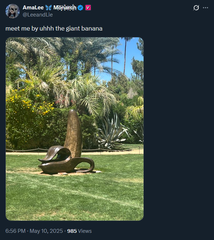Open the three-dot more options menu
This screenshot has height=240, width=214.
(x=205, y=8)
